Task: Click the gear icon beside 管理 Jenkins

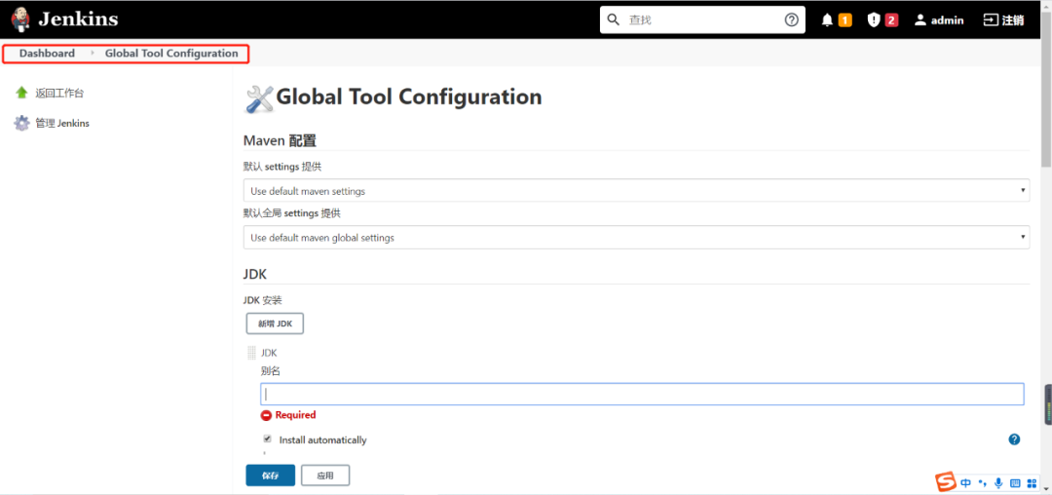Action: tap(22, 124)
